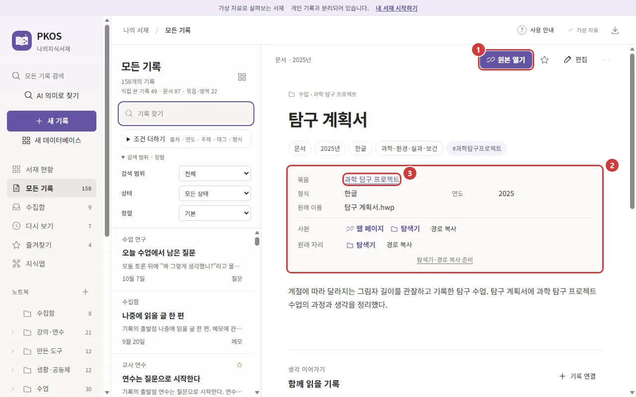Click 원본 열기 button
This screenshot has width=636, height=397.
point(506,60)
